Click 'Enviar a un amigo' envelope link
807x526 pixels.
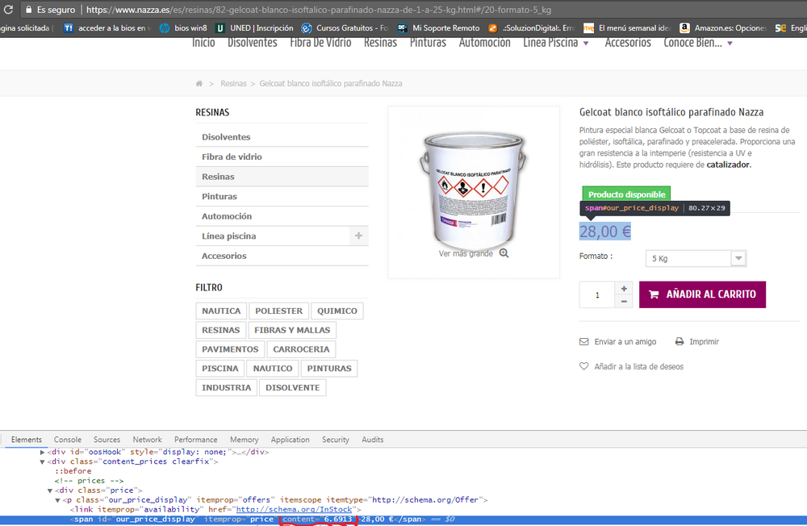click(x=618, y=342)
